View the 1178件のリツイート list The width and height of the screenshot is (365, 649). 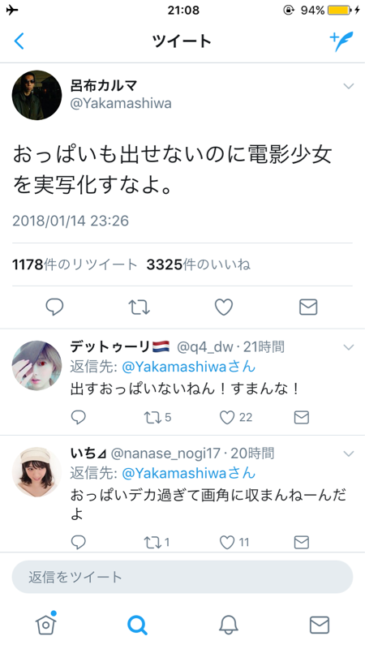[75, 264]
